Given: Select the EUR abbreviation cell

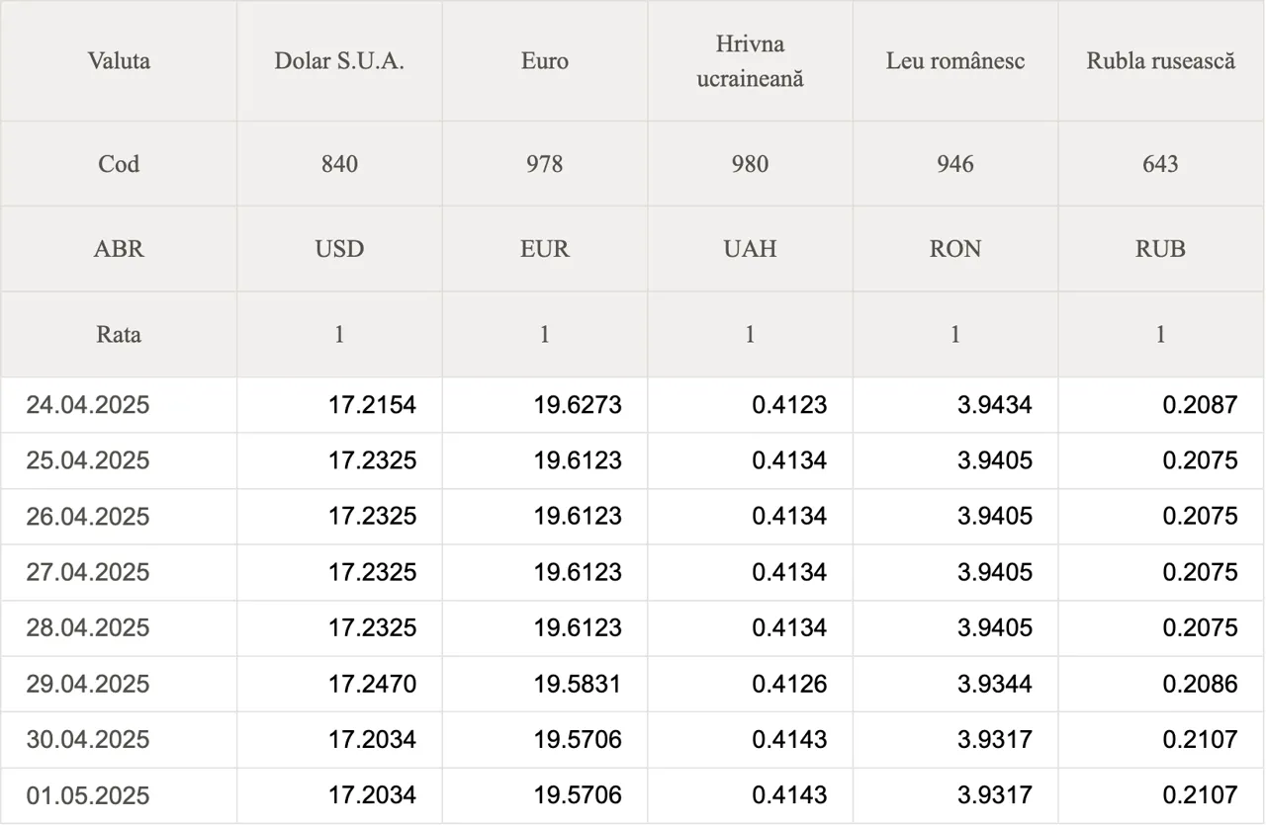Looking at the screenshot, I should 545,249.
